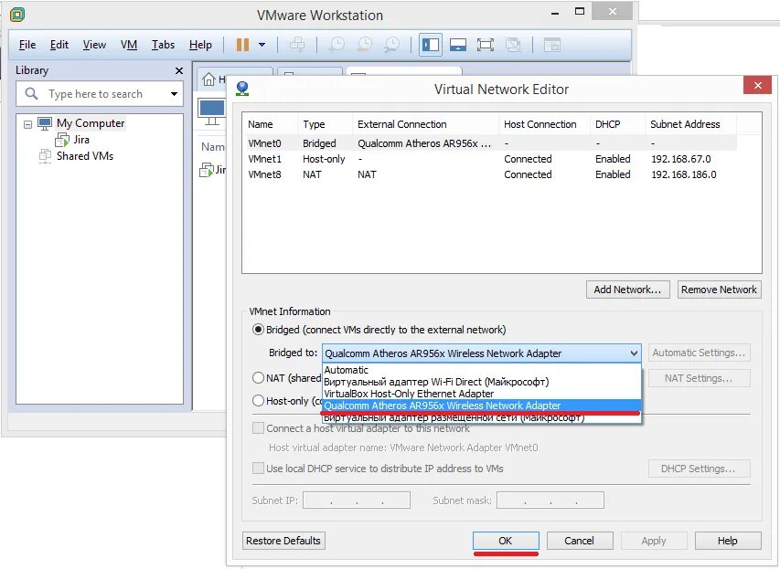The image size is (780, 569).
Task: Choose the Wi-Fi Direct adapter from the list
Action: [482, 382]
